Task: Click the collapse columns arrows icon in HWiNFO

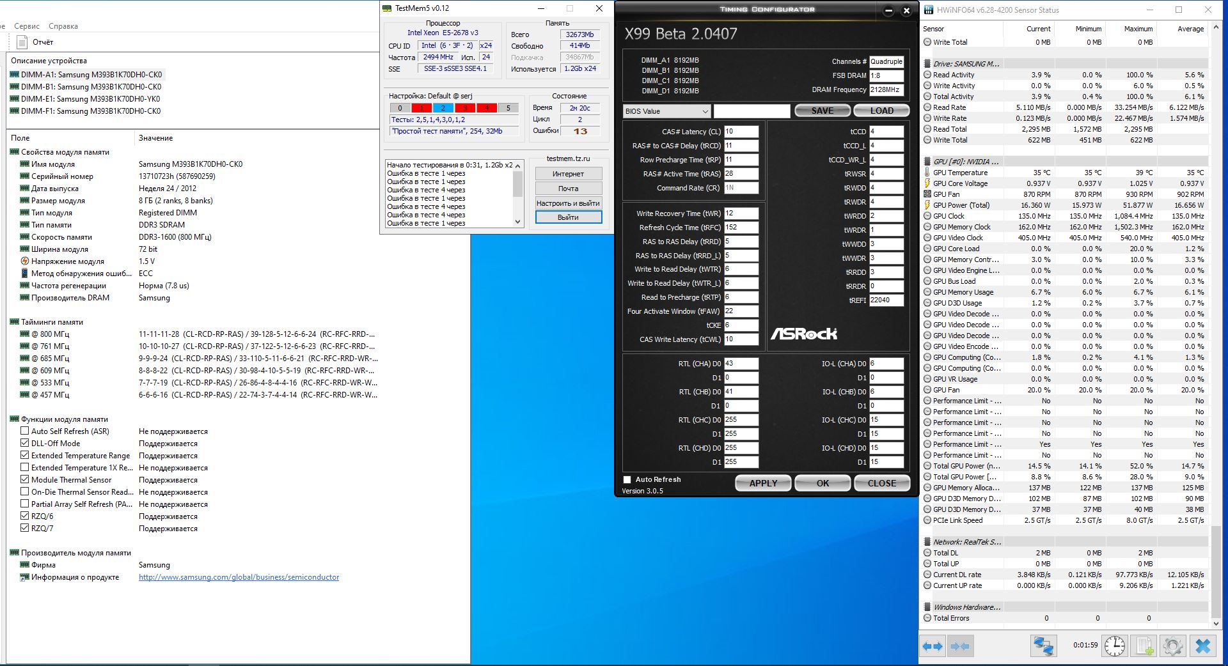Action: pyautogui.click(x=960, y=646)
